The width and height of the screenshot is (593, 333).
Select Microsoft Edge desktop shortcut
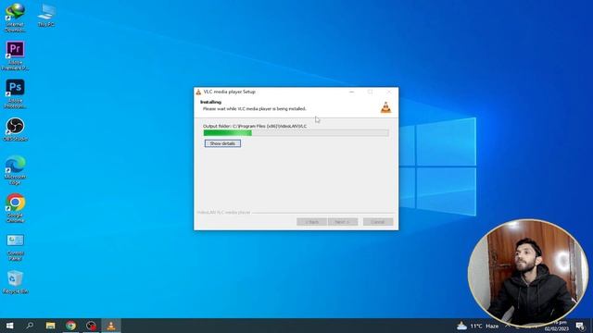(x=15, y=170)
